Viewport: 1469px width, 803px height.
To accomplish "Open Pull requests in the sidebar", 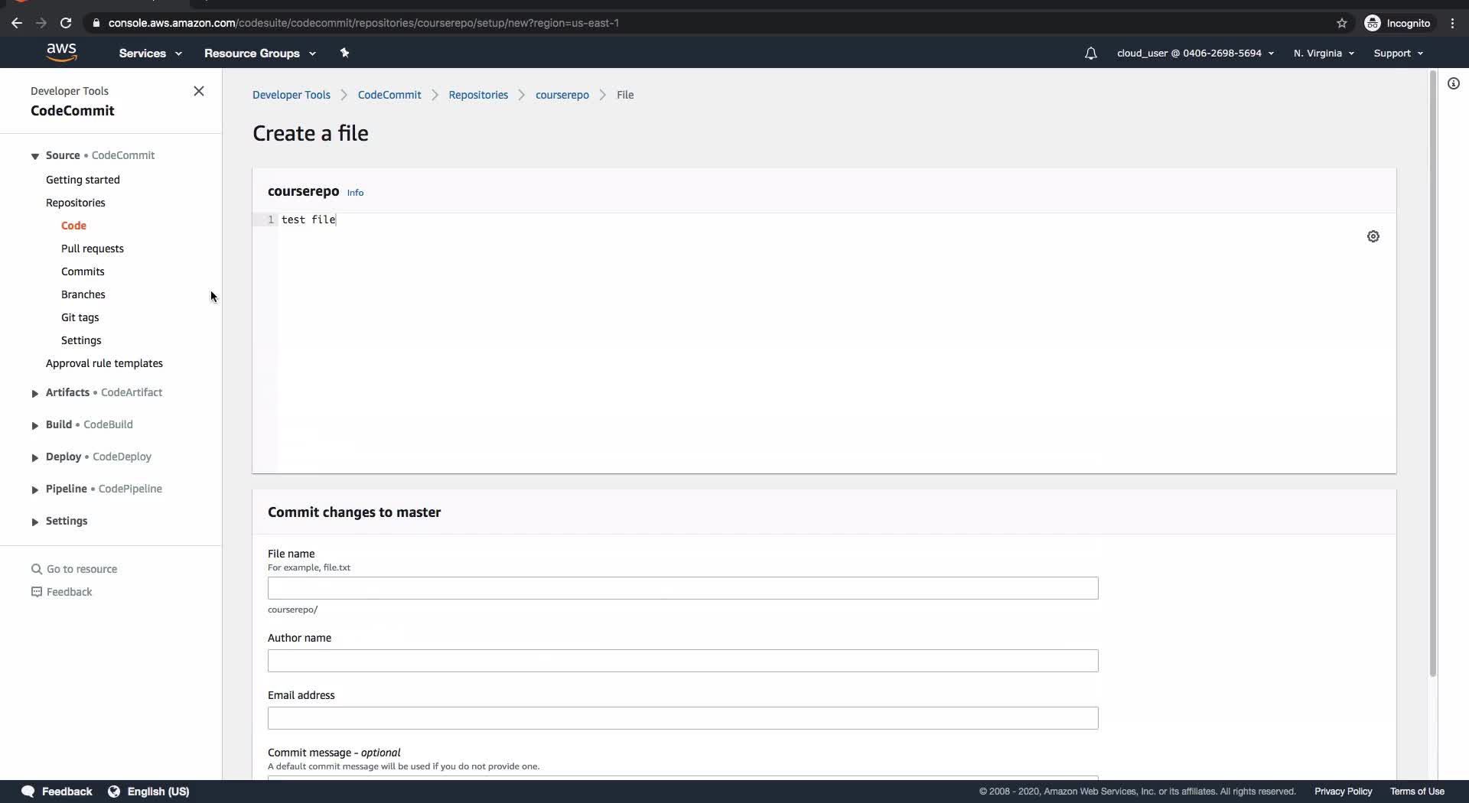I will click(x=93, y=249).
